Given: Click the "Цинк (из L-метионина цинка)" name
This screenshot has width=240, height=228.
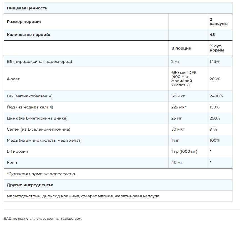Looking at the screenshot, I should (37, 118).
